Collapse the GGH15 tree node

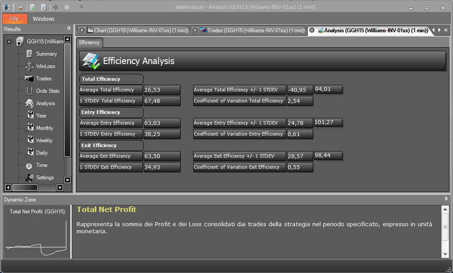9,42
